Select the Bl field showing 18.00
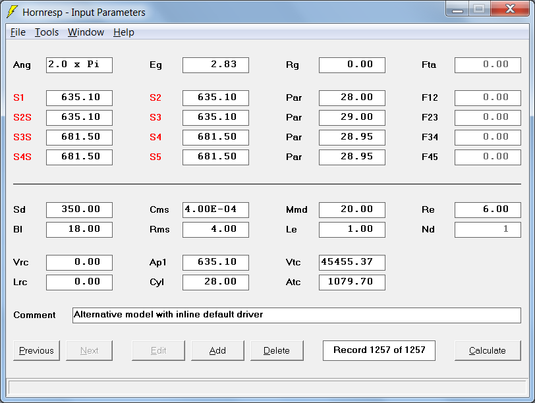This screenshot has width=535, height=403. click(79, 230)
